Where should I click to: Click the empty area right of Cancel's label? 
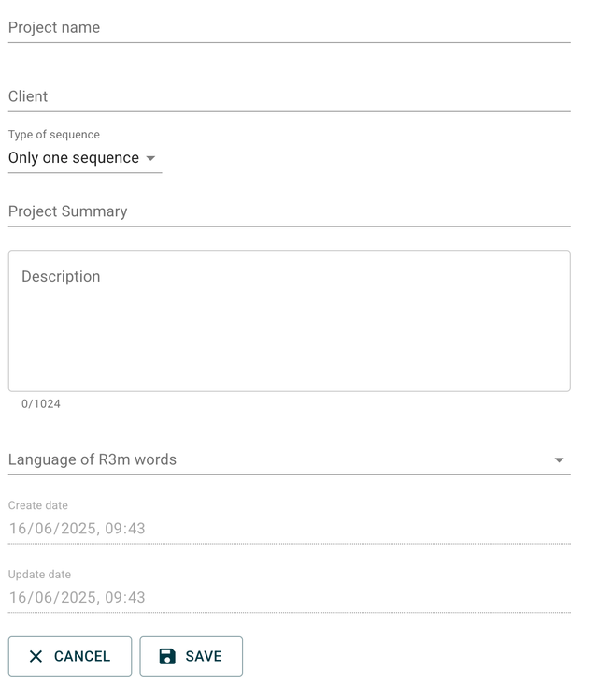(x=121, y=656)
